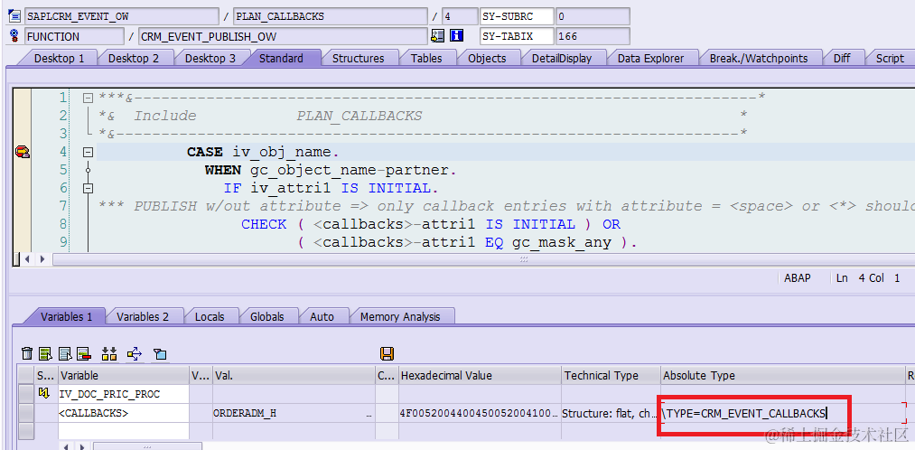Click the IV_DOC_PRIC_PROC variable cell
Image resolution: width=915 pixels, height=450 pixels.
124,394
